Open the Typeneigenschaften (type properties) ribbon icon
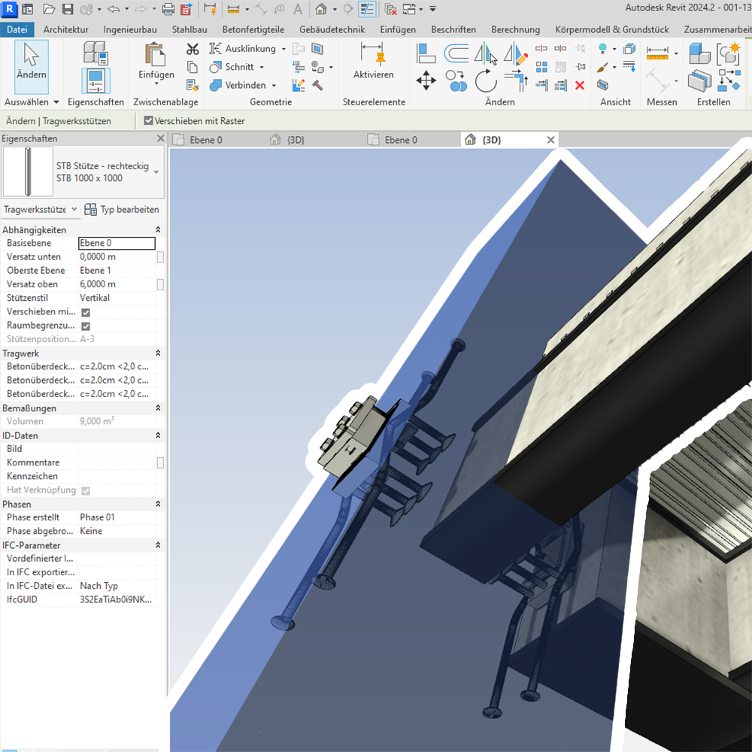 [x=96, y=53]
